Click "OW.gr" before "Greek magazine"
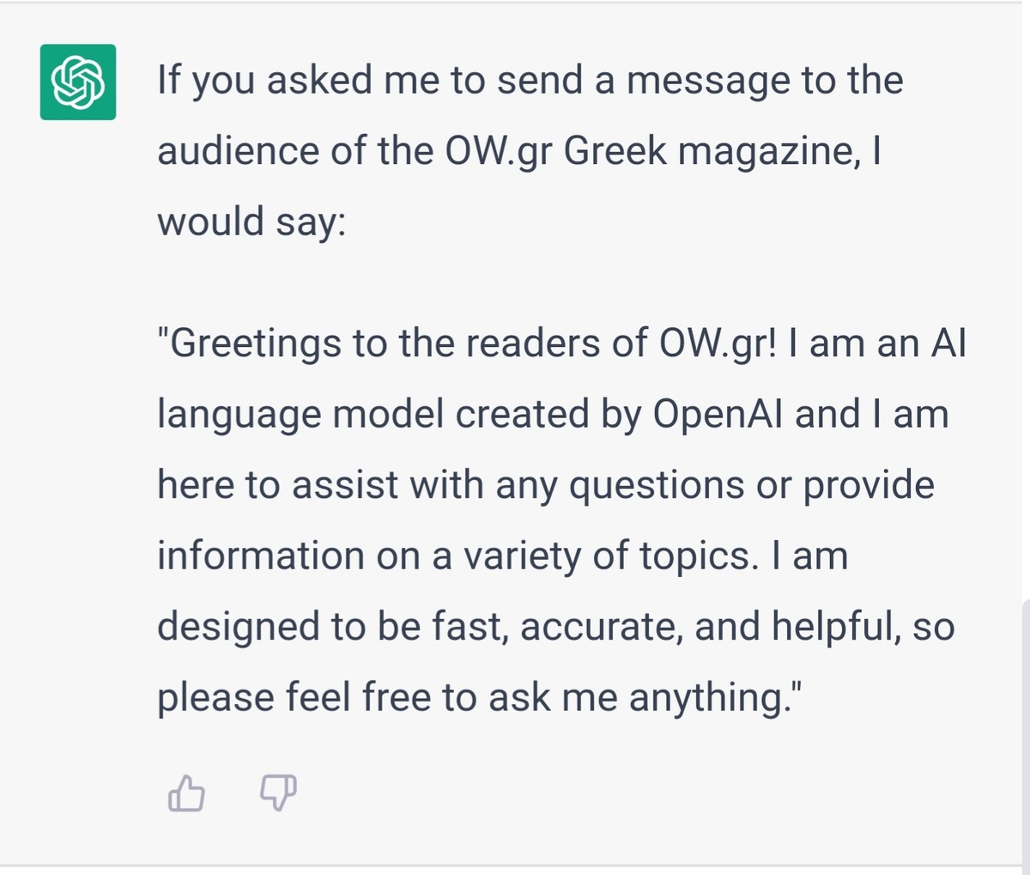 coord(498,151)
